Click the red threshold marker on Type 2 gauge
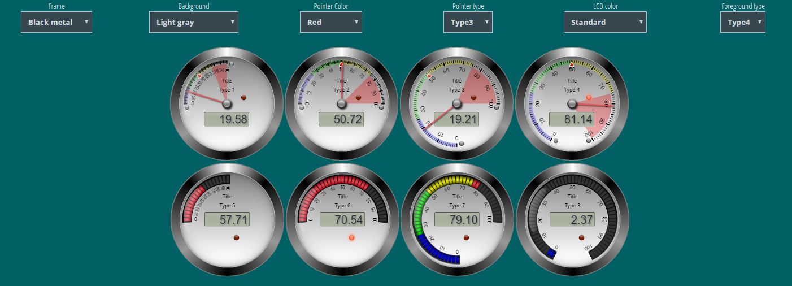792x286 pixels. [341, 64]
